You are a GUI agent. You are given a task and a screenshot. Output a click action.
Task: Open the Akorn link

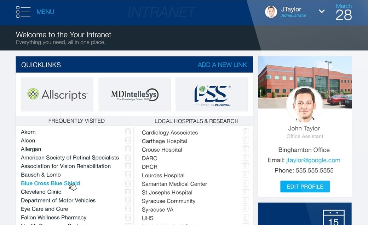click(28, 132)
